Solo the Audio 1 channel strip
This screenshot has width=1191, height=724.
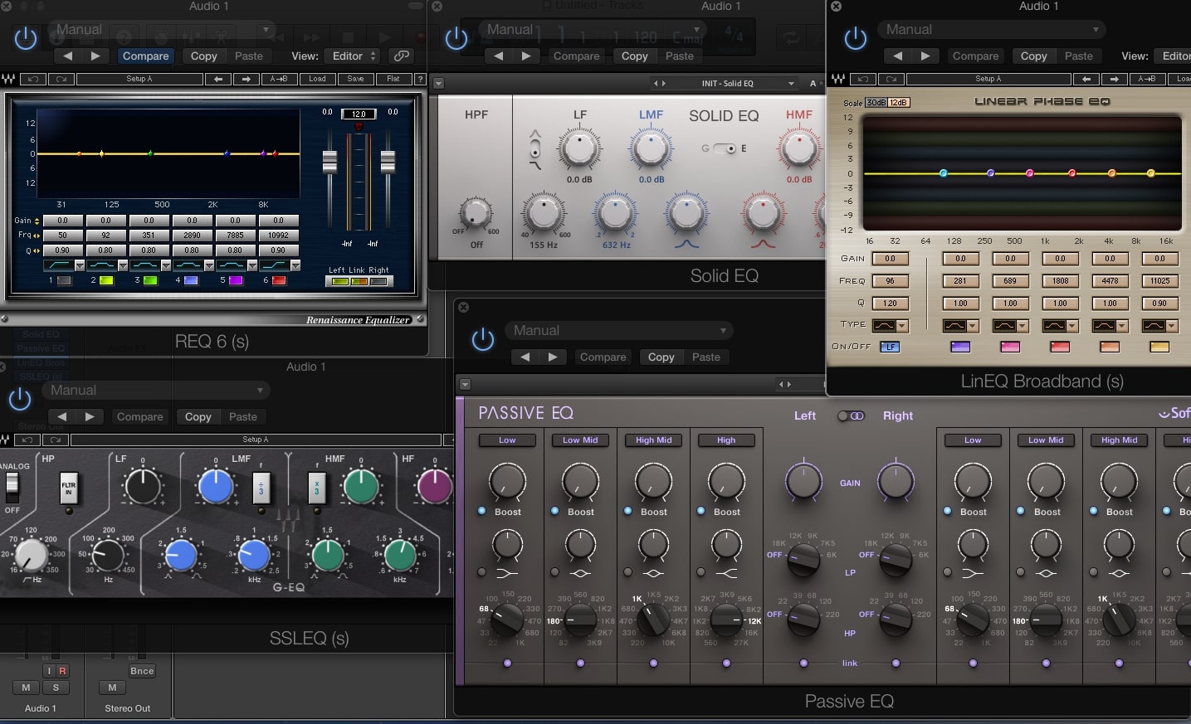pyautogui.click(x=56, y=688)
